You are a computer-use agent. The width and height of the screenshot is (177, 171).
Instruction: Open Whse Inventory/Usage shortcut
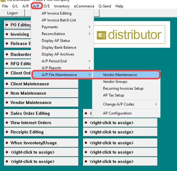pos(41,143)
